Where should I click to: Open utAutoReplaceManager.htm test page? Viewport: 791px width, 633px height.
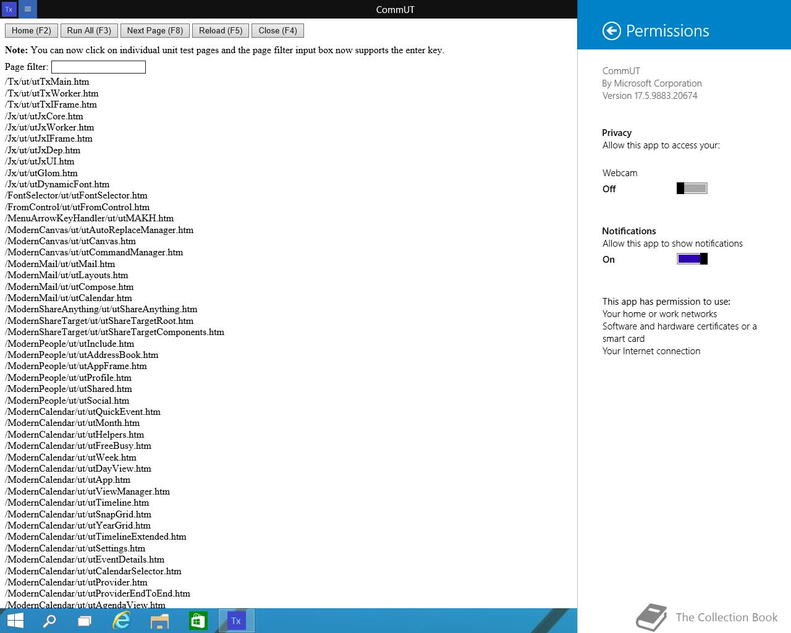[x=99, y=230]
